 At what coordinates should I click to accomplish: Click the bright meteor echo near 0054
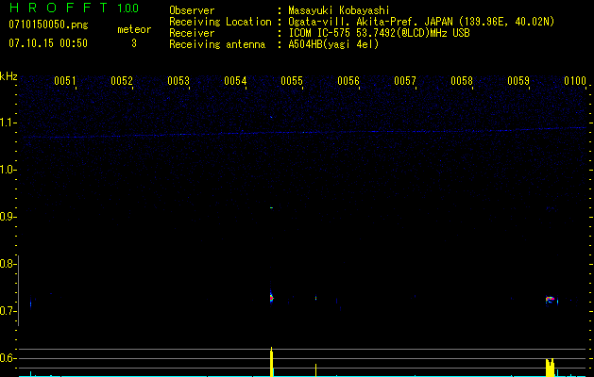(x=271, y=297)
